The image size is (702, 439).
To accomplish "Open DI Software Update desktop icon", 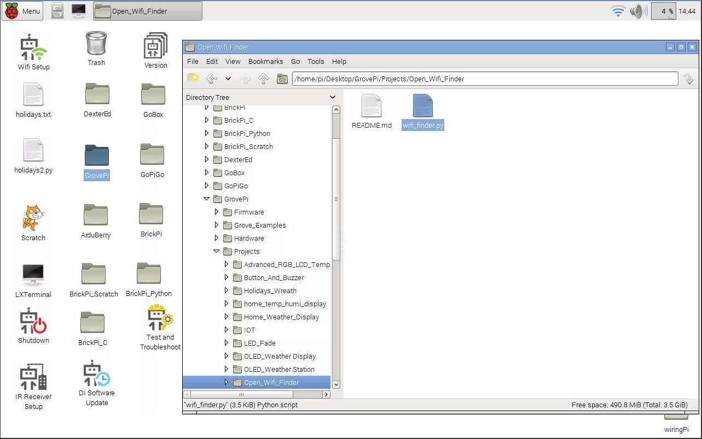I will click(97, 383).
